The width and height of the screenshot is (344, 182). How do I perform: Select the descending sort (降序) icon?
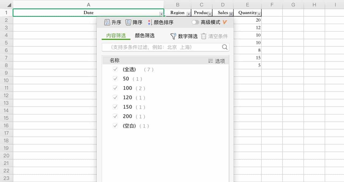(x=128, y=22)
